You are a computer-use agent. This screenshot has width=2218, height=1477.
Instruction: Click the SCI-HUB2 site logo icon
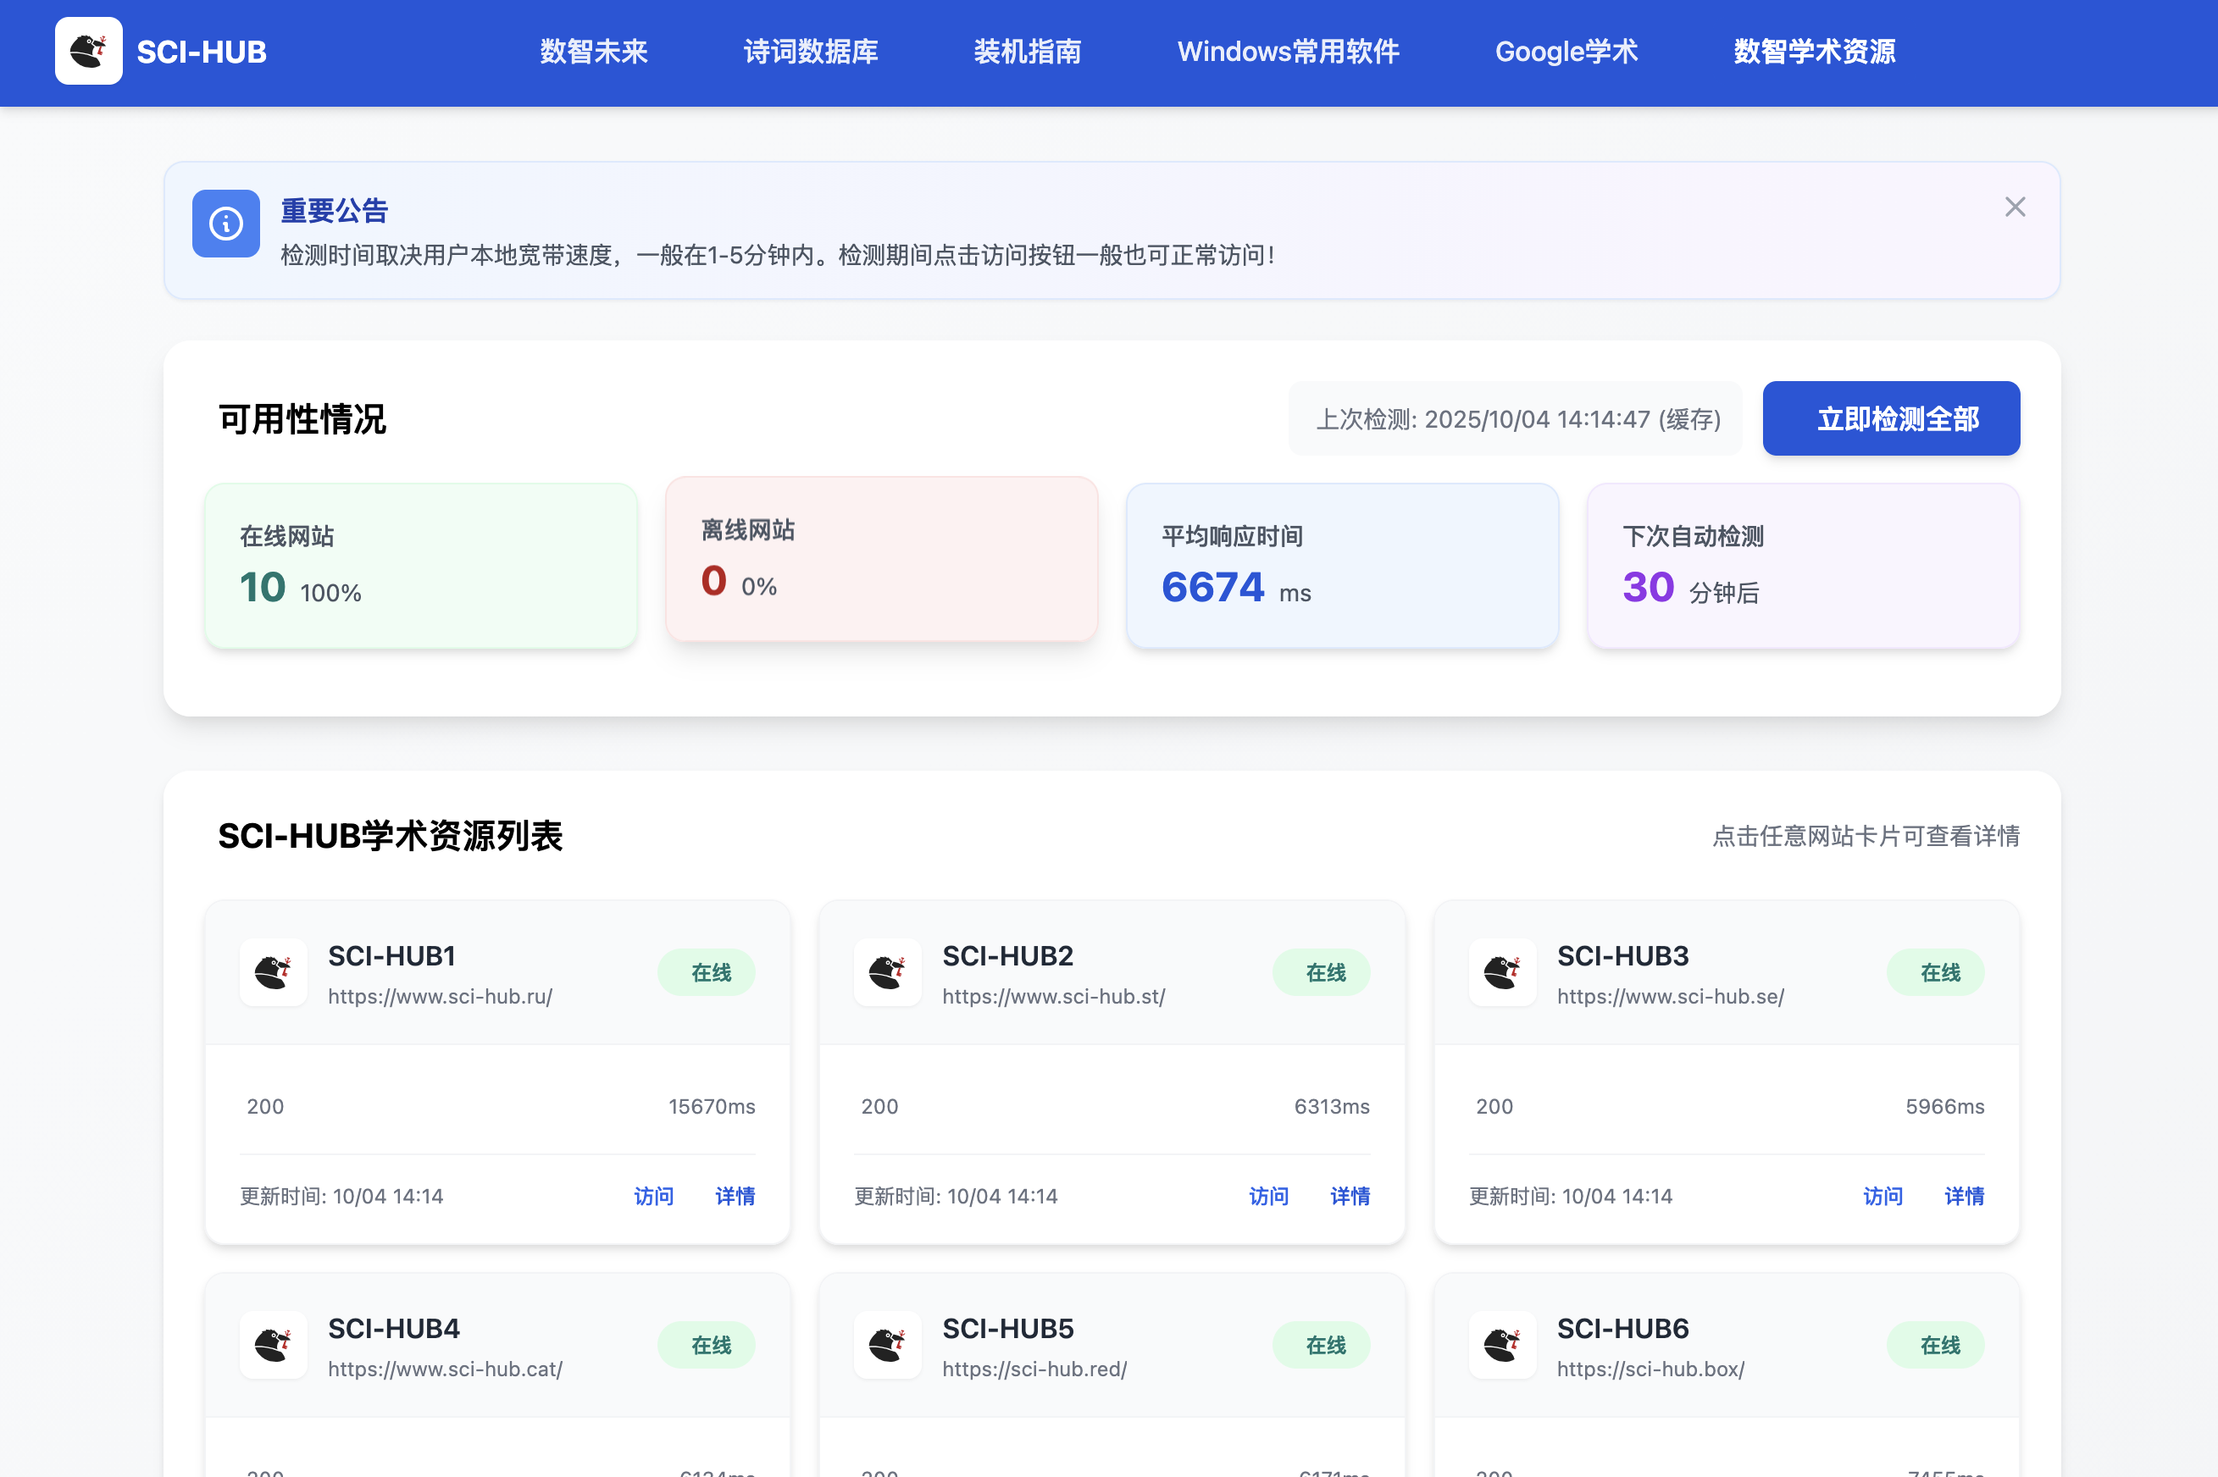887,972
